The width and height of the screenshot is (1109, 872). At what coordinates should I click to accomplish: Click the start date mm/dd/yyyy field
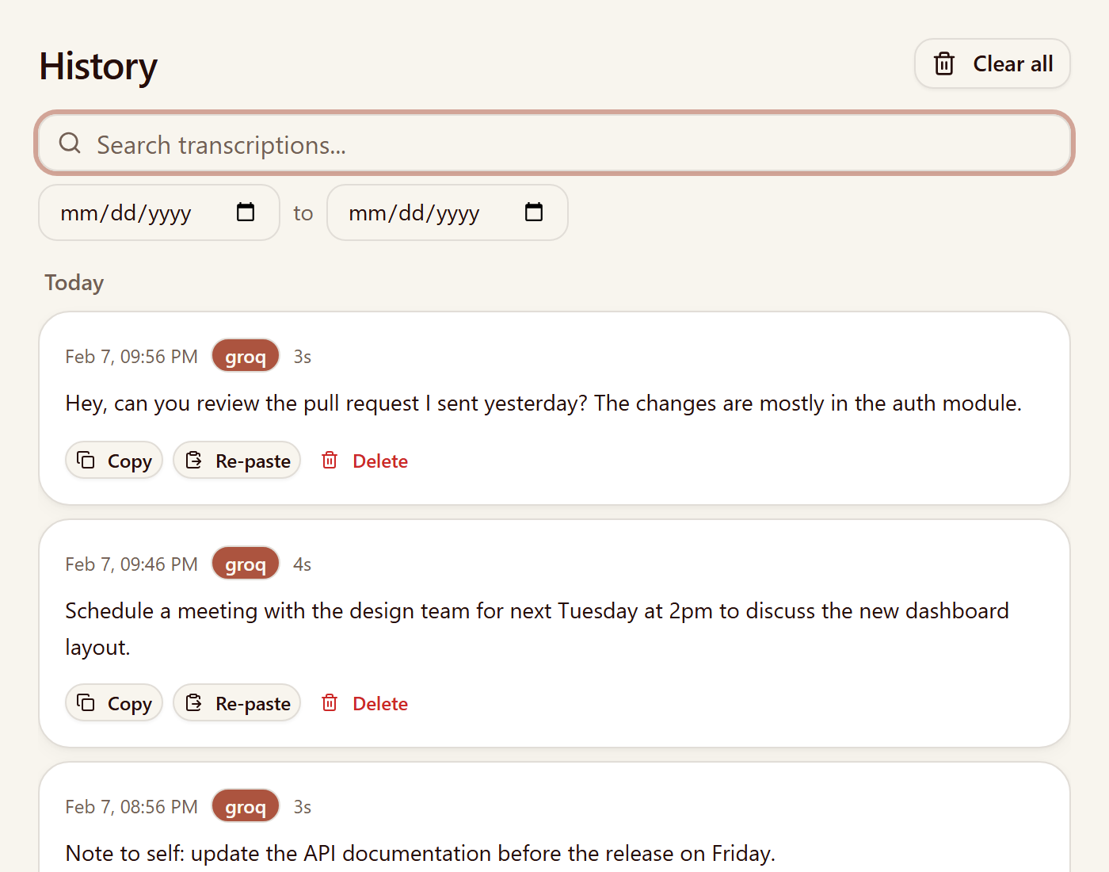tap(127, 212)
